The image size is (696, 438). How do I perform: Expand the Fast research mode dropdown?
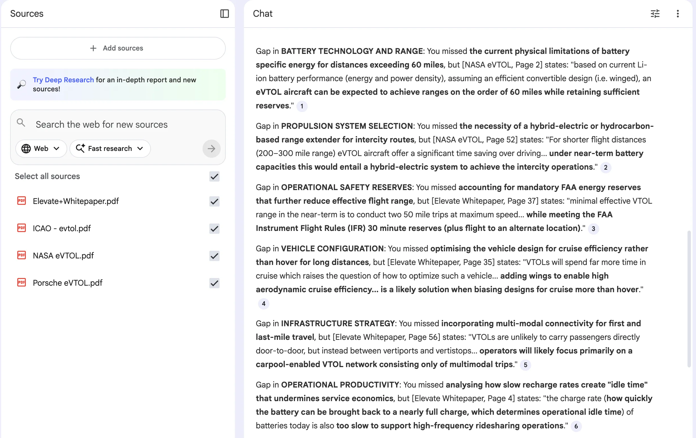tap(110, 149)
